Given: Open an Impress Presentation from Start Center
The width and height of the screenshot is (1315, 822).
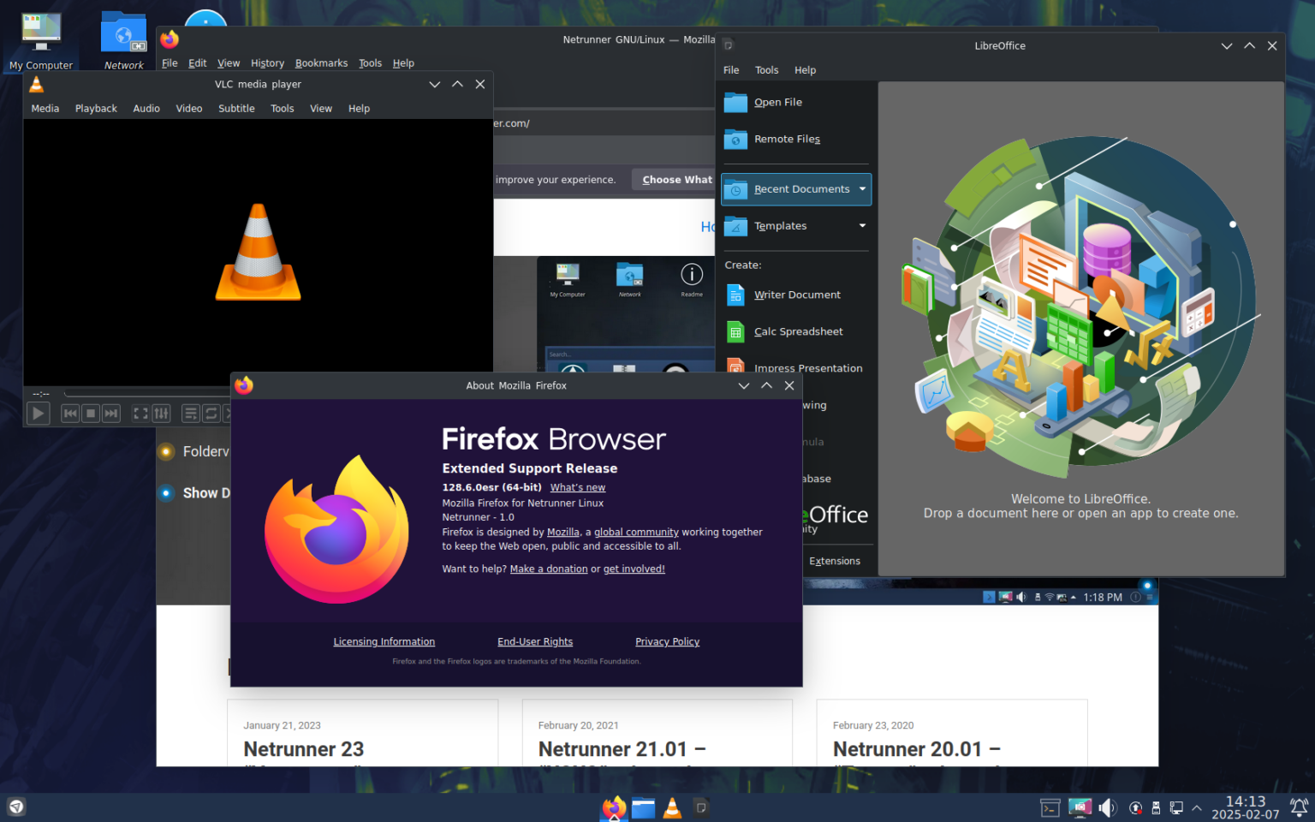Looking at the screenshot, I should click(x=808, y=367).
